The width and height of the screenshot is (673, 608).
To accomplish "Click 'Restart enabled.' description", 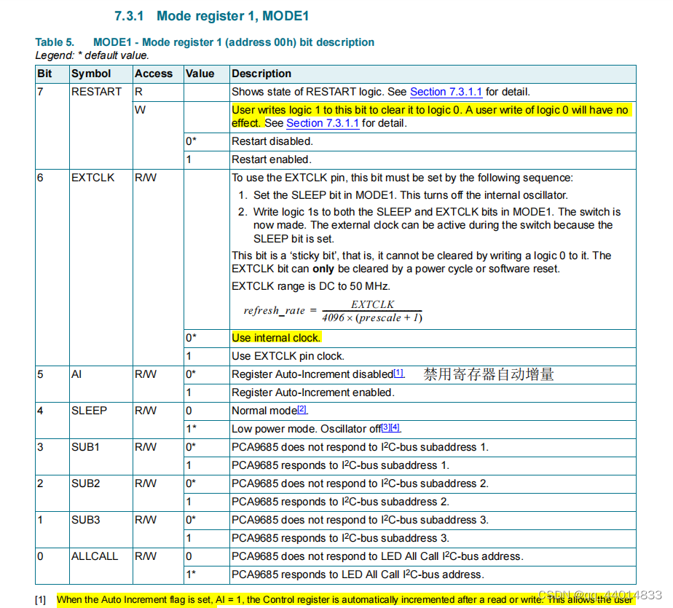I will point(271,159).
